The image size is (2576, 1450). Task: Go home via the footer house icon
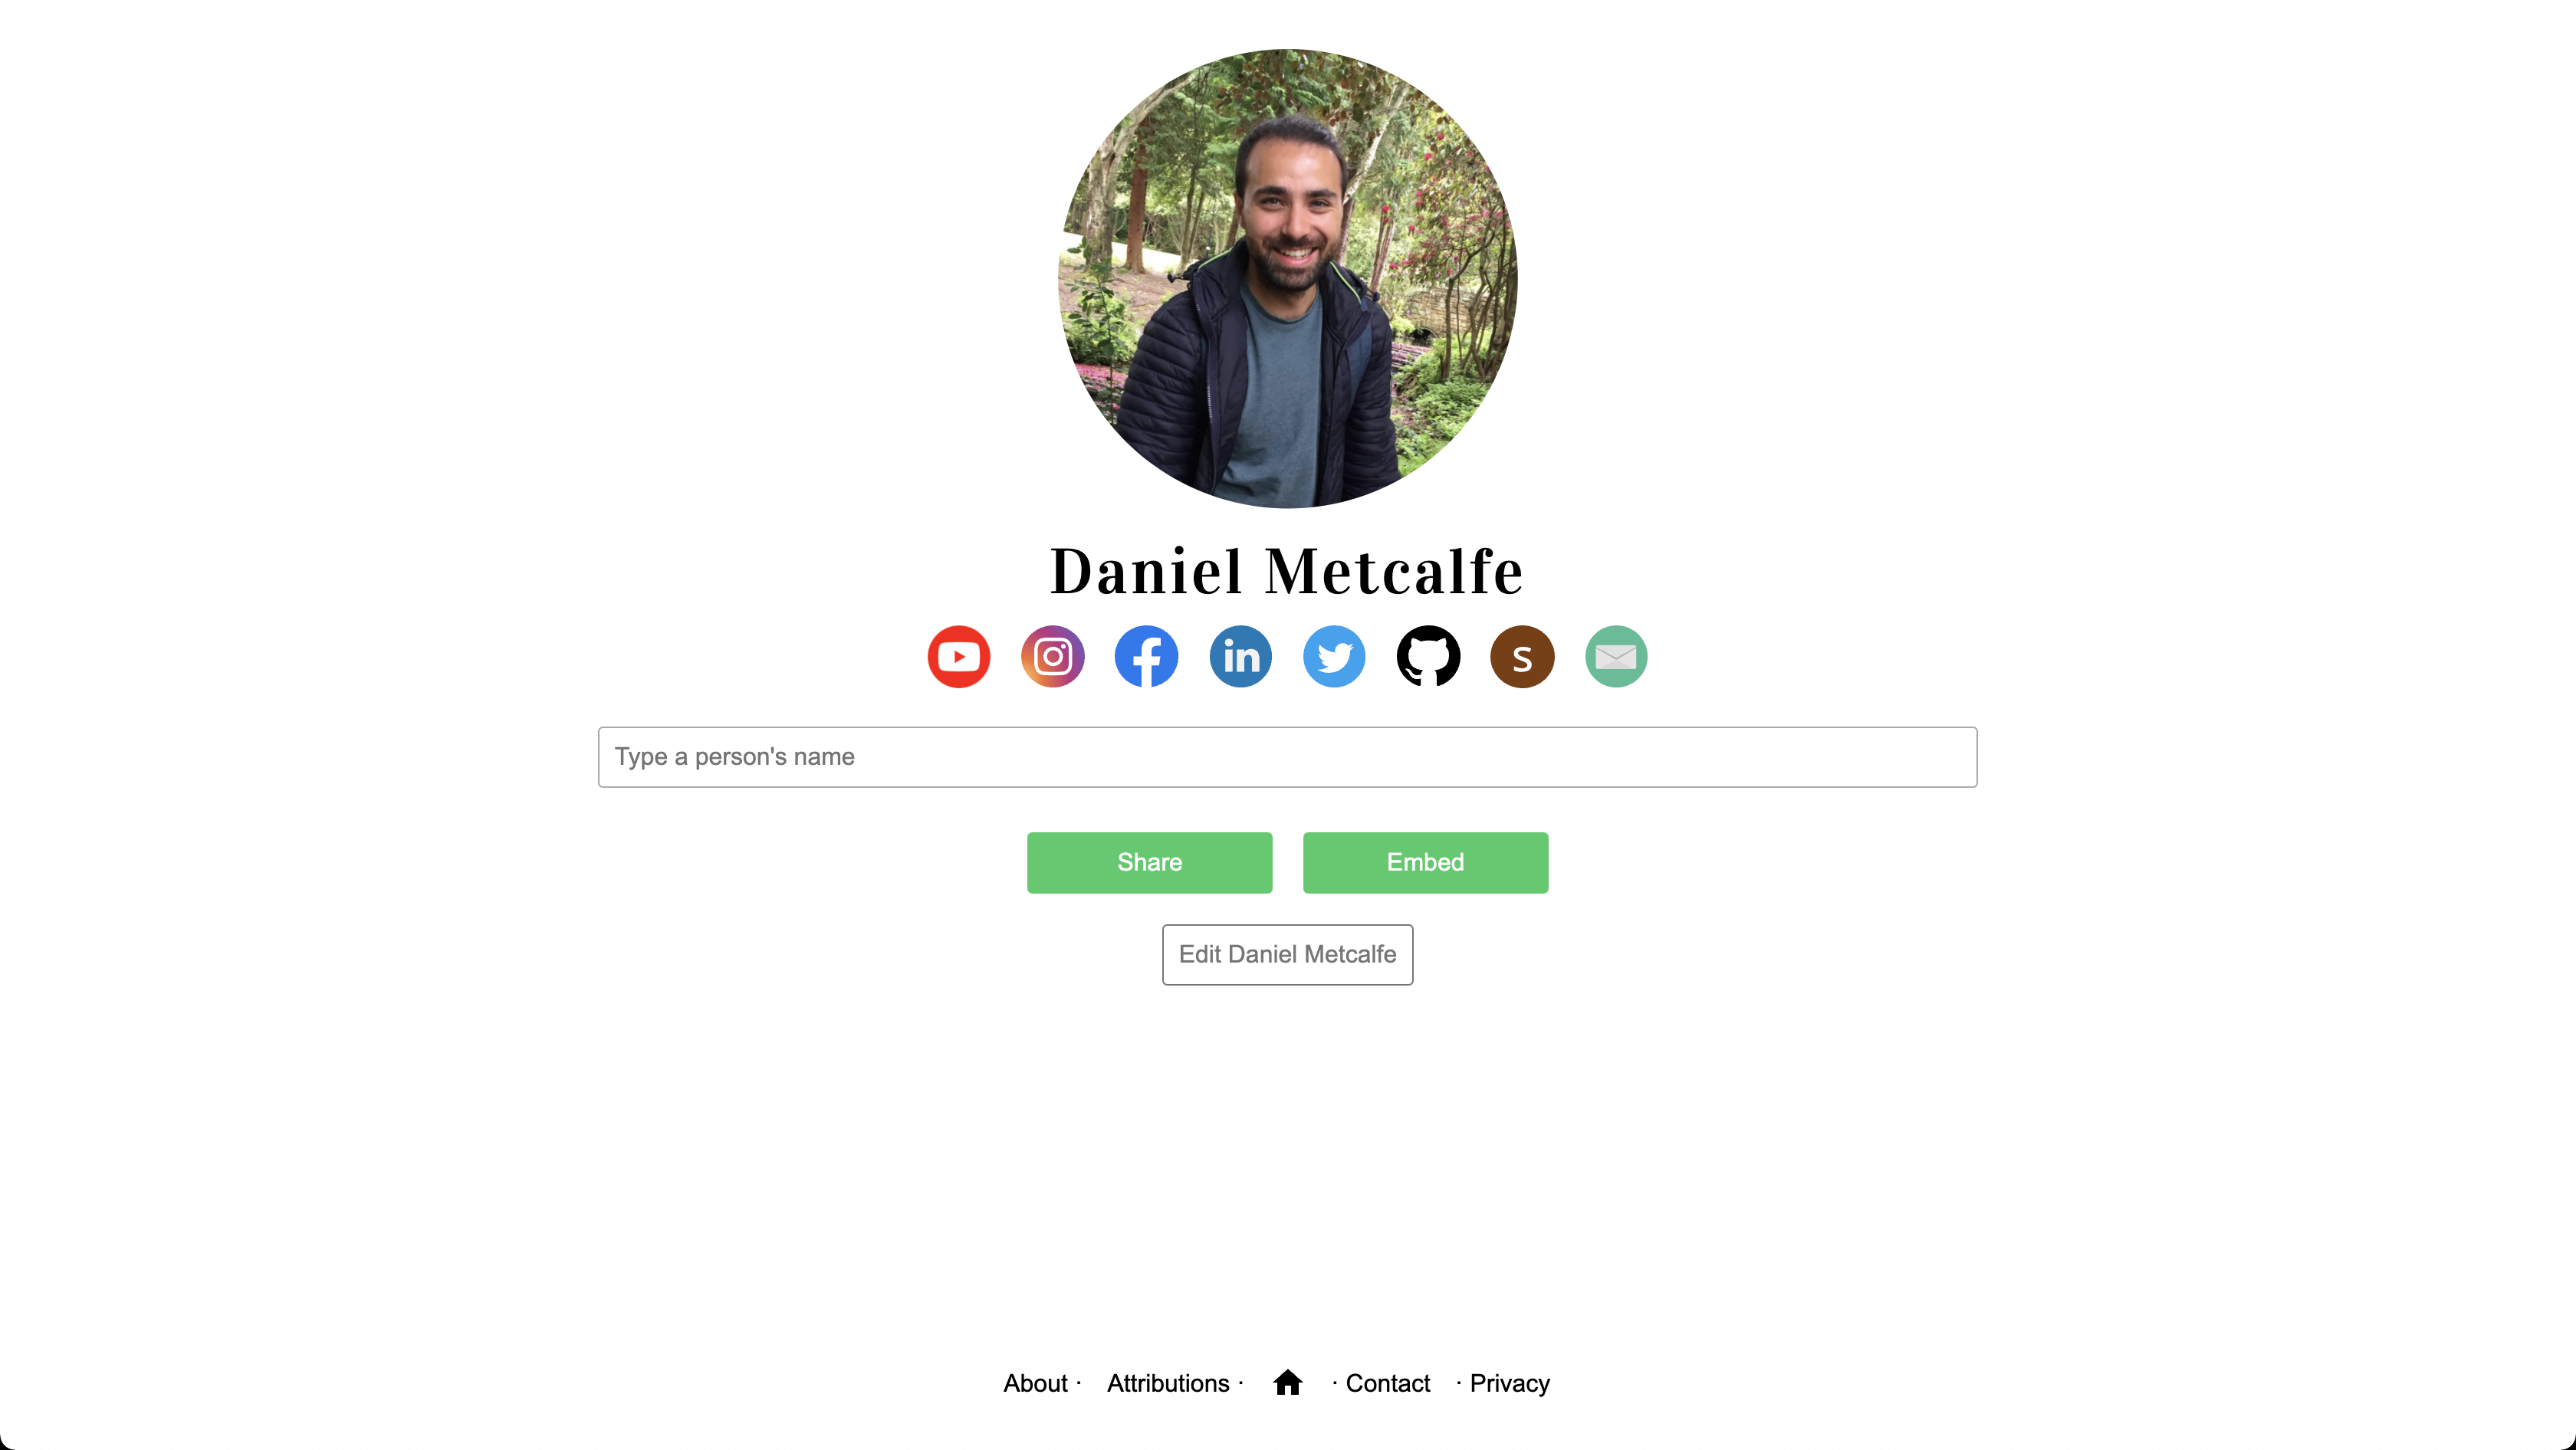[1288, 1382]
